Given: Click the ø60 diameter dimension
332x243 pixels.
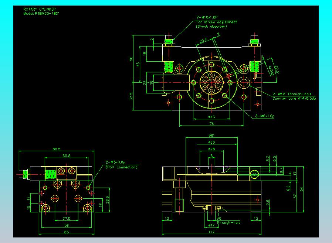Looking at the screenshot, I should coord(211,142).
